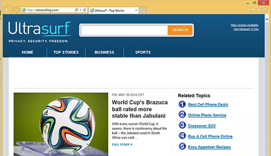The image size is (271, 156).
Task: Open browser Tools gear icon
Action: [265, 10]
